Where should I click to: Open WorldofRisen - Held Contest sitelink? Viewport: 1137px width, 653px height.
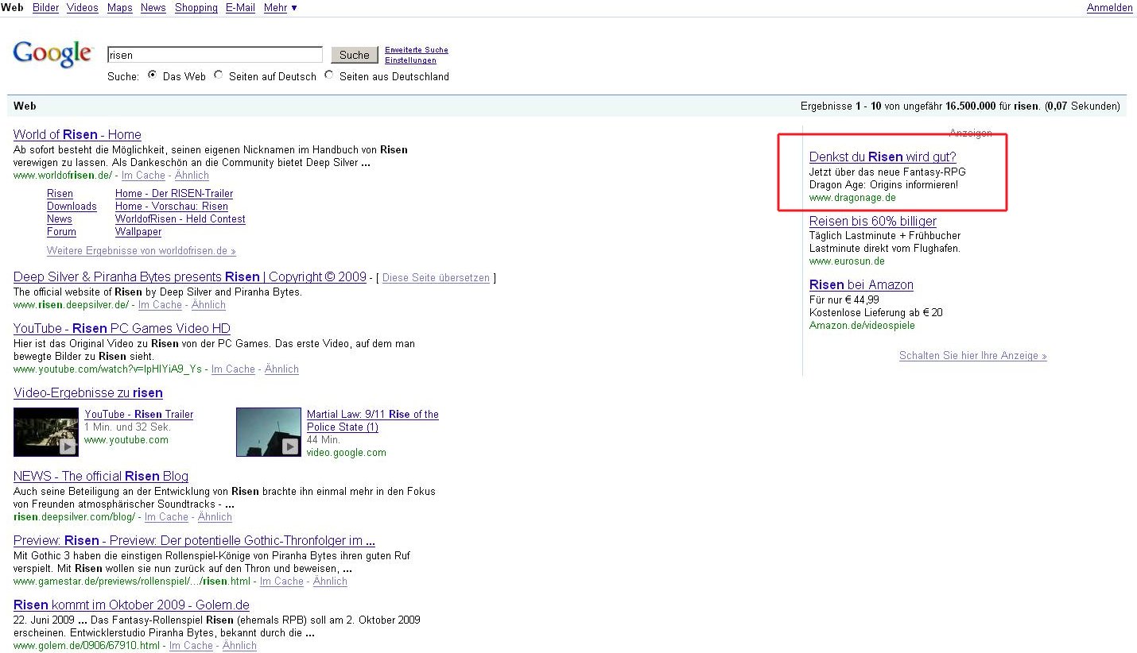180,219
